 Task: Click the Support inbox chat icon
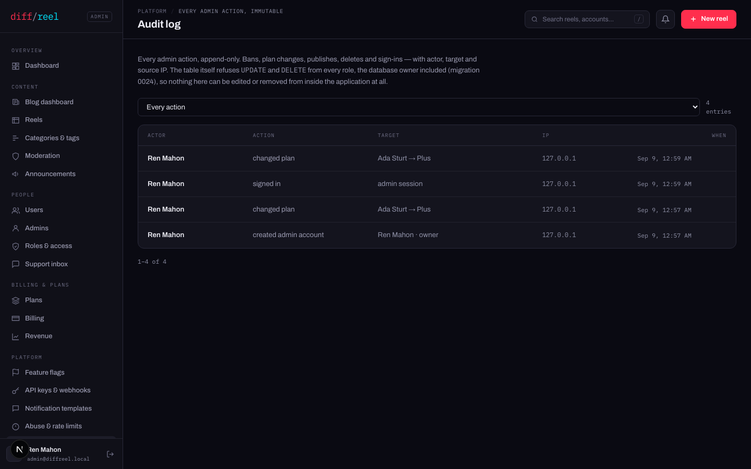coord(16,264)
